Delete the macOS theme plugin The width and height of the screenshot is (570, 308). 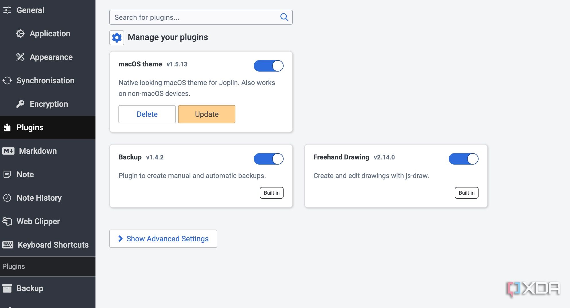coord(147,114)
